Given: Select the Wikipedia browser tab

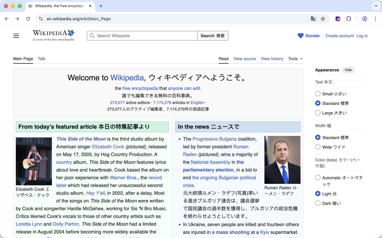Looking at the screenshot, I should [x=60, y=6].
